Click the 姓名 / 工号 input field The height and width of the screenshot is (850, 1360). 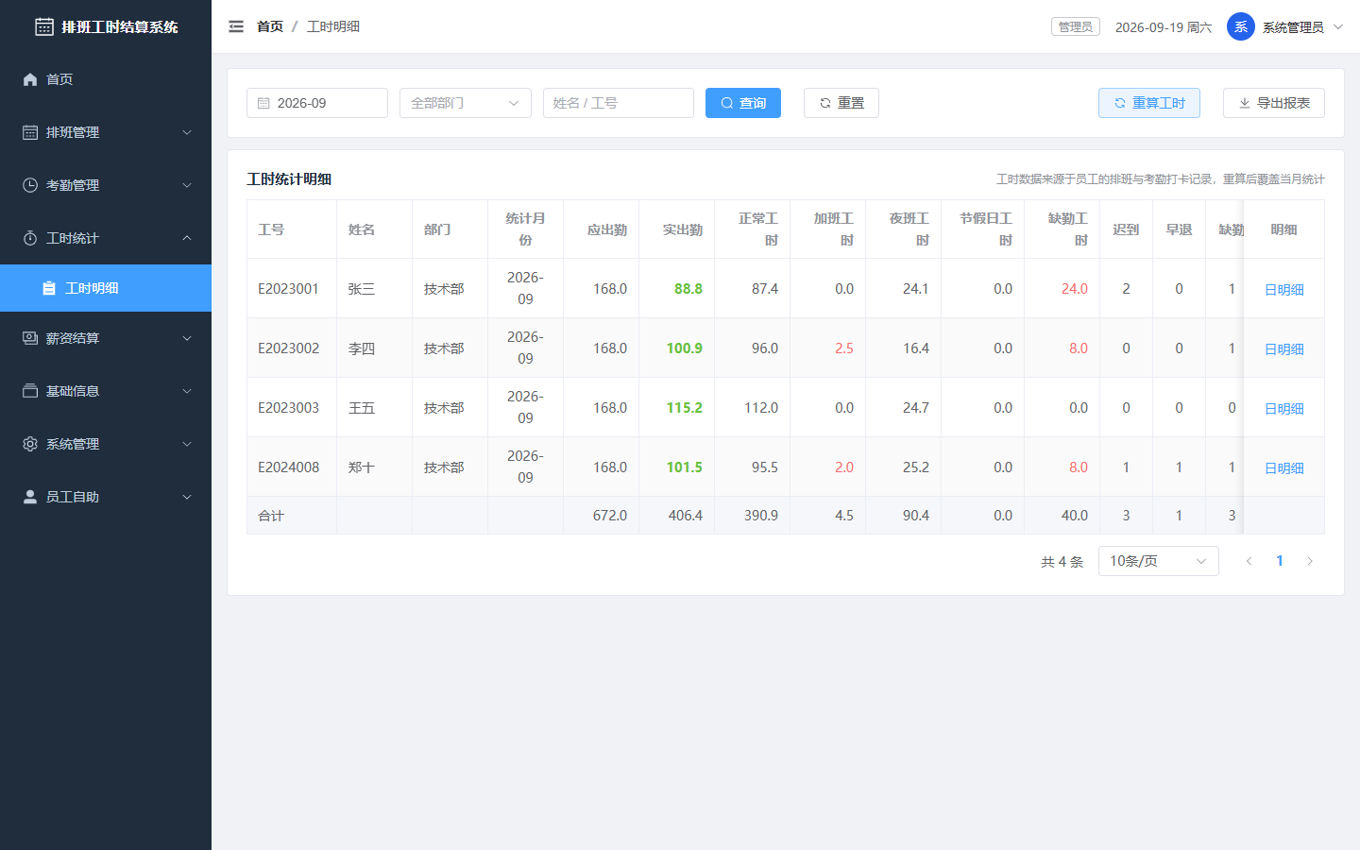pos(619,103)
